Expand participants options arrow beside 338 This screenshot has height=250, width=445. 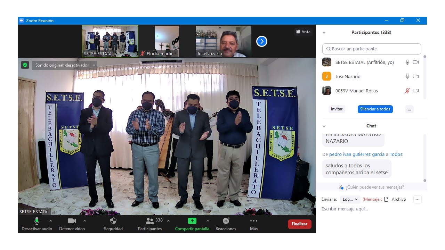pos(168,221)
